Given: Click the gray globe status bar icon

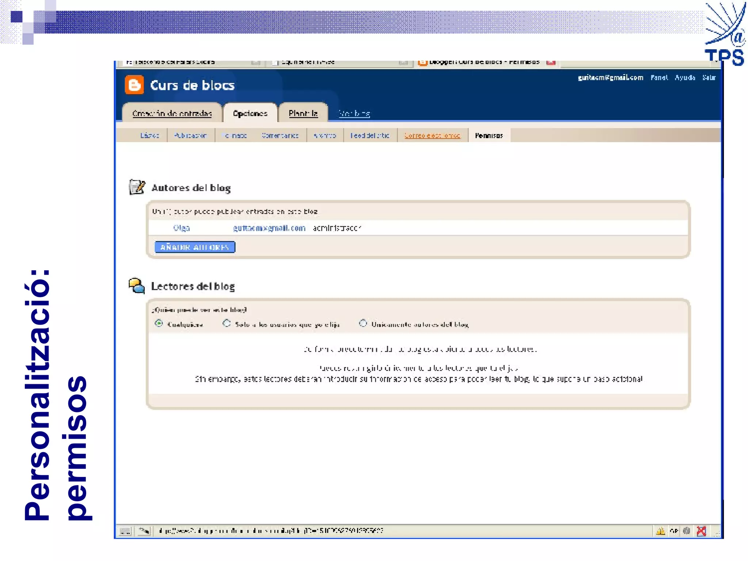Looking at the screenshot, I should pyautogui.click(x=687, y=531).
